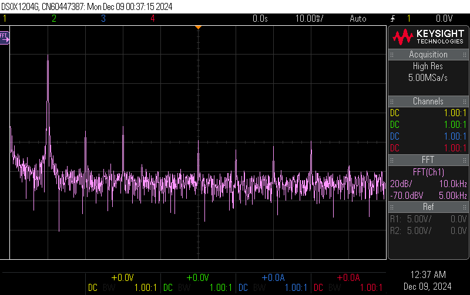Click the BW limit label for channel 2
Viewport: 470px width, 295px height.
184,288
